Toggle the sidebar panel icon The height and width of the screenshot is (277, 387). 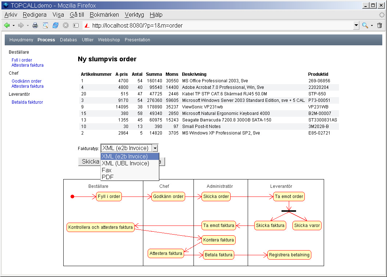click(76, 25)
